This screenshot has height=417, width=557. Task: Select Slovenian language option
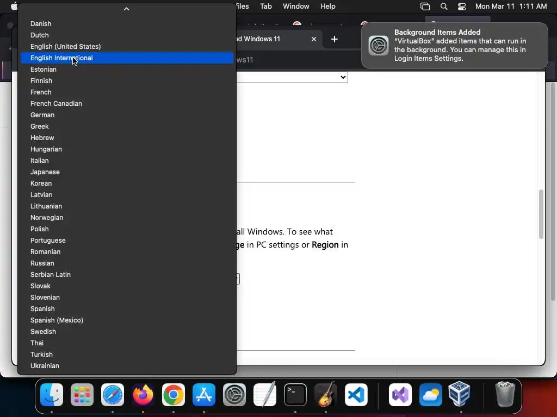point(127,298)
